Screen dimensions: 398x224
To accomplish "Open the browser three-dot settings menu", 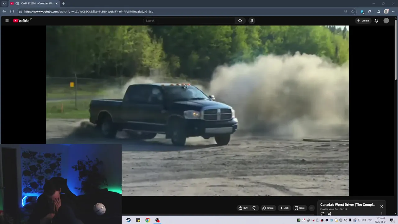I will point(394,12).
